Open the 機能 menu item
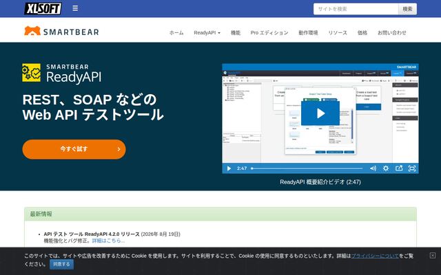This screenshot has height=275, width=441. 236,32
